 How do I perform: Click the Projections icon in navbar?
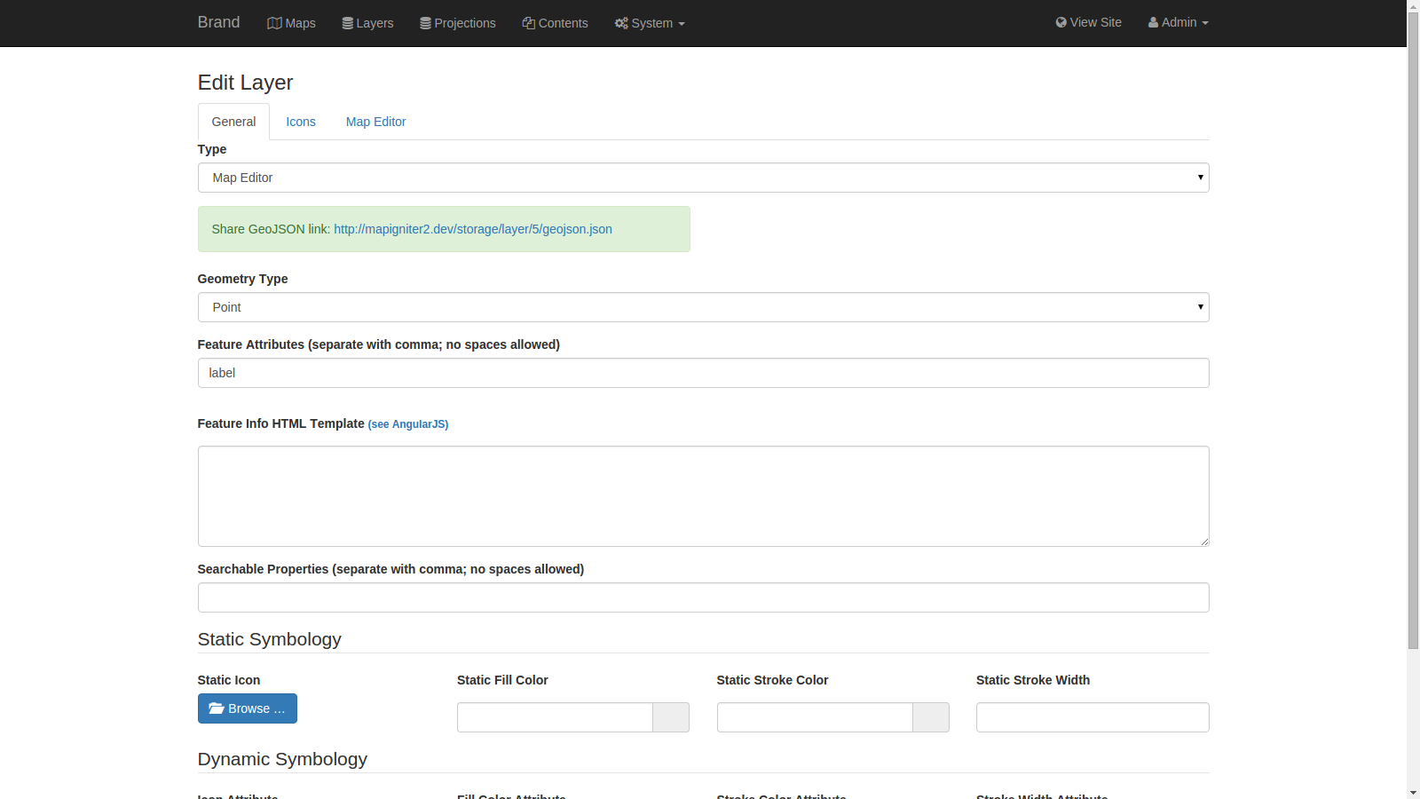coord(425,23)
